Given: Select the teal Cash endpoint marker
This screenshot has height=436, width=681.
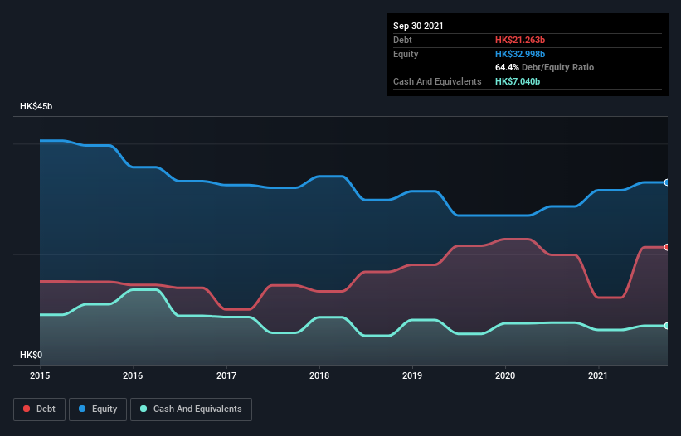Looking at the screenshot, I should coord(667,326).
